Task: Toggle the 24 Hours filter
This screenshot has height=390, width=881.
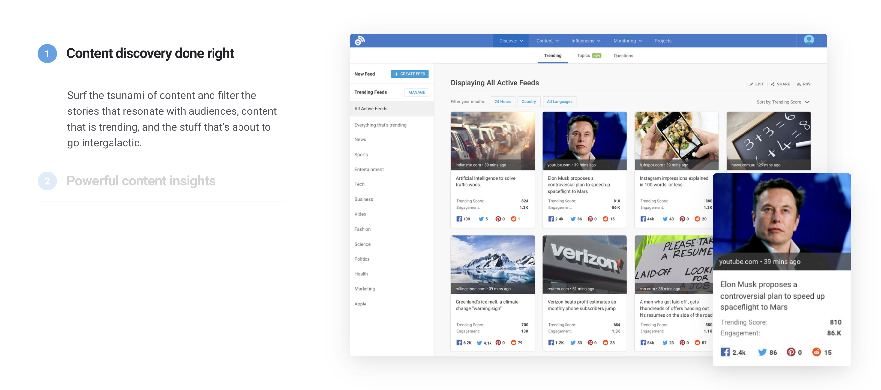Action: (x=502, y=101)
